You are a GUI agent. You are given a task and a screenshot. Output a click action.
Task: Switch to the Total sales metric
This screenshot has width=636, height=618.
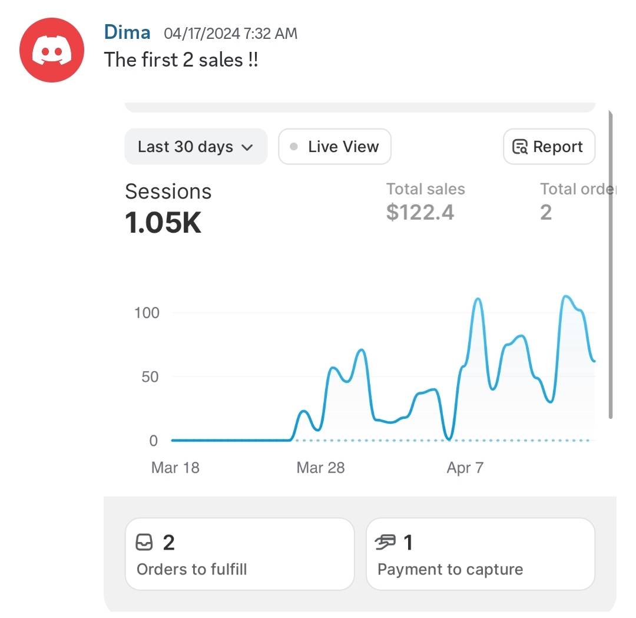(x=425, y=201)
